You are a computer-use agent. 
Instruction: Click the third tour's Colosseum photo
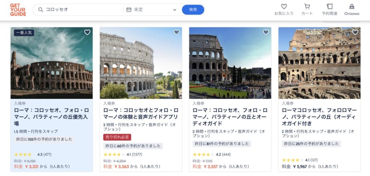[230, 63]
